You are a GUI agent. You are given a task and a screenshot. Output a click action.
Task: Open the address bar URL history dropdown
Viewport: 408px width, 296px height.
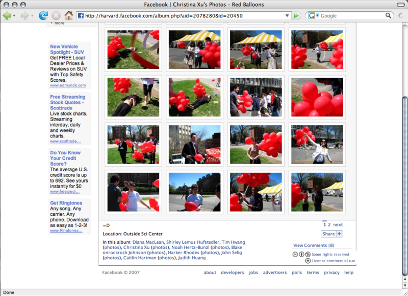[x=287, y=16]
